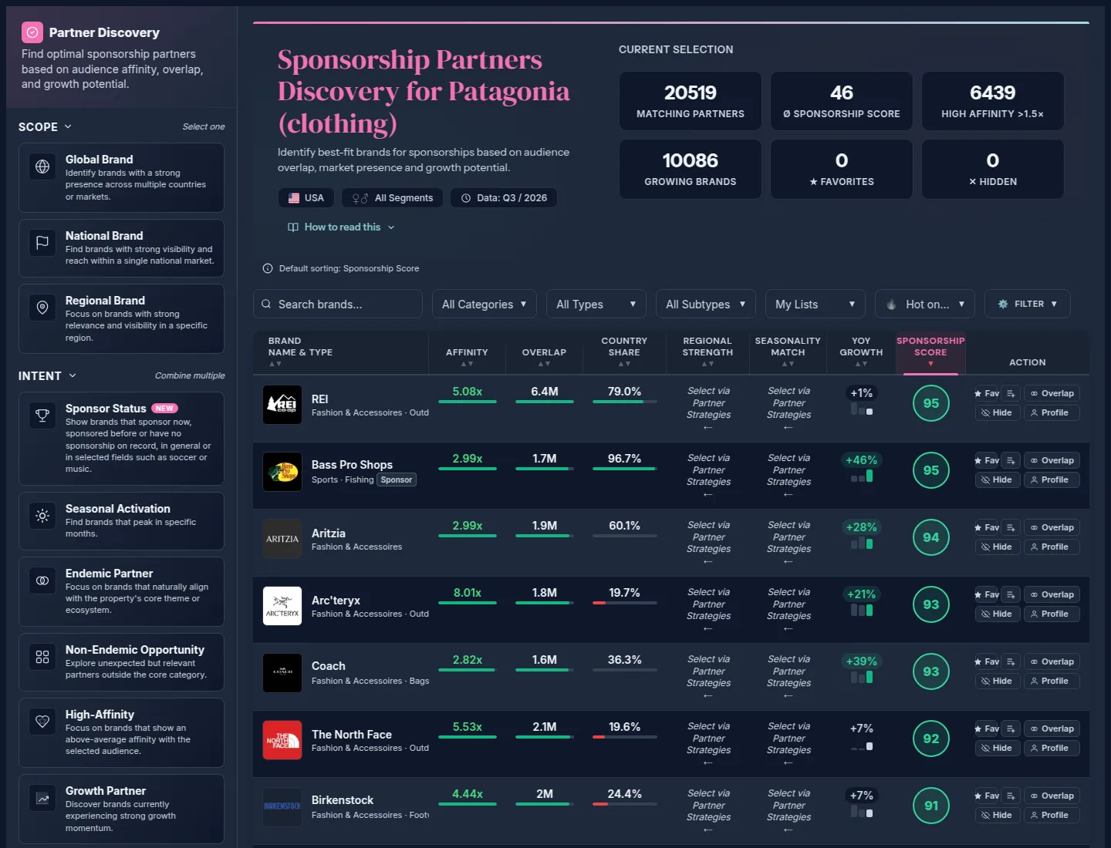Click the grid icon of Non-Endemic Opportunity
1111x848 pixels.
42,657
